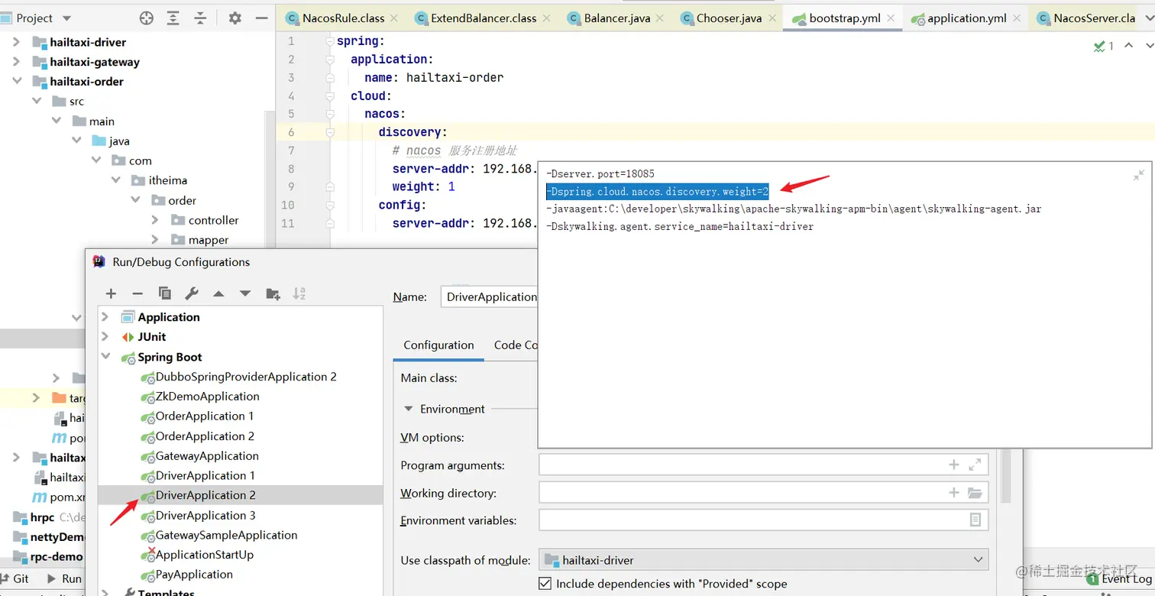Toggle Include dependencies with Provided scope
The image size is (1155, 596).
pos(545,584)
